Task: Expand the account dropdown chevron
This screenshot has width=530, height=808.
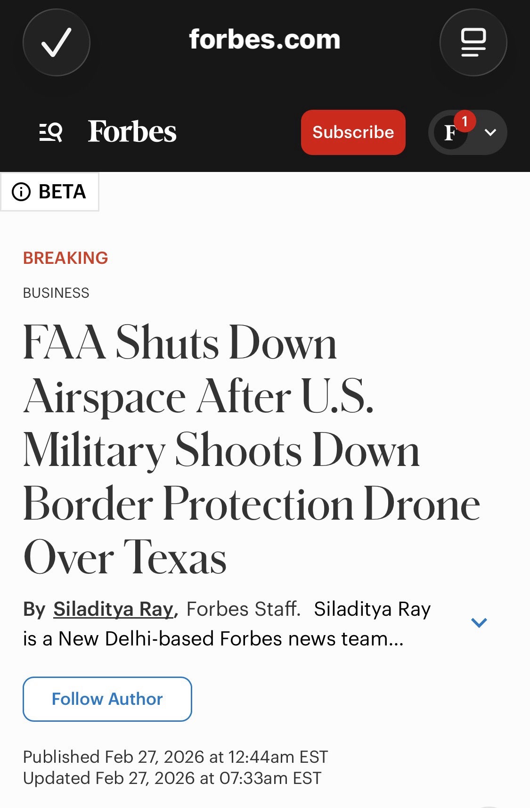Action: pyautogui.click(x=490, y=132)
